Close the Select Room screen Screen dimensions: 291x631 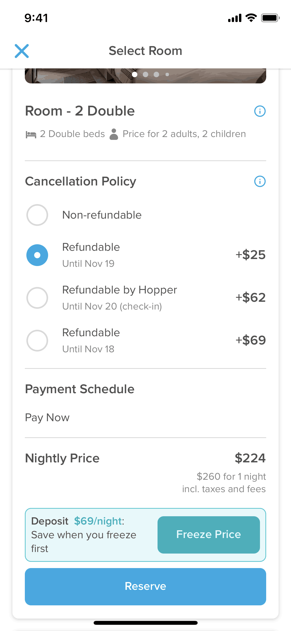coord(22,51)
